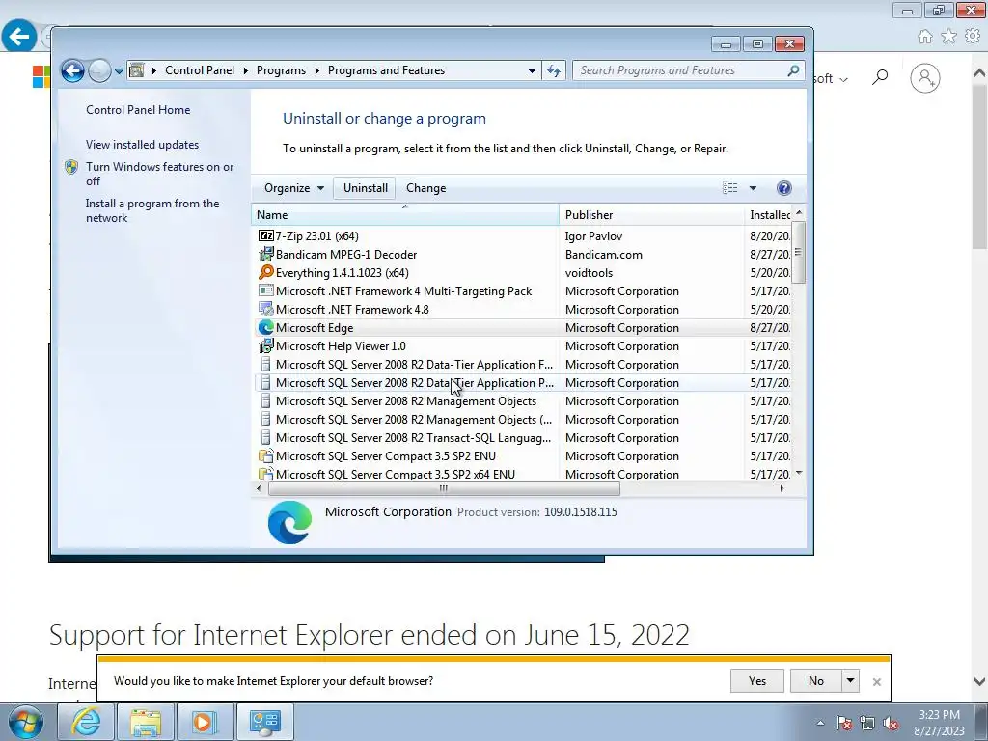
Task: Click the Control Panel address bar icon
Action: (137, 70)
